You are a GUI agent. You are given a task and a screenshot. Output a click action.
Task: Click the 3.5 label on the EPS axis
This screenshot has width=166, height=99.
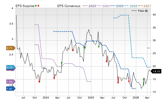pos(11,24)
